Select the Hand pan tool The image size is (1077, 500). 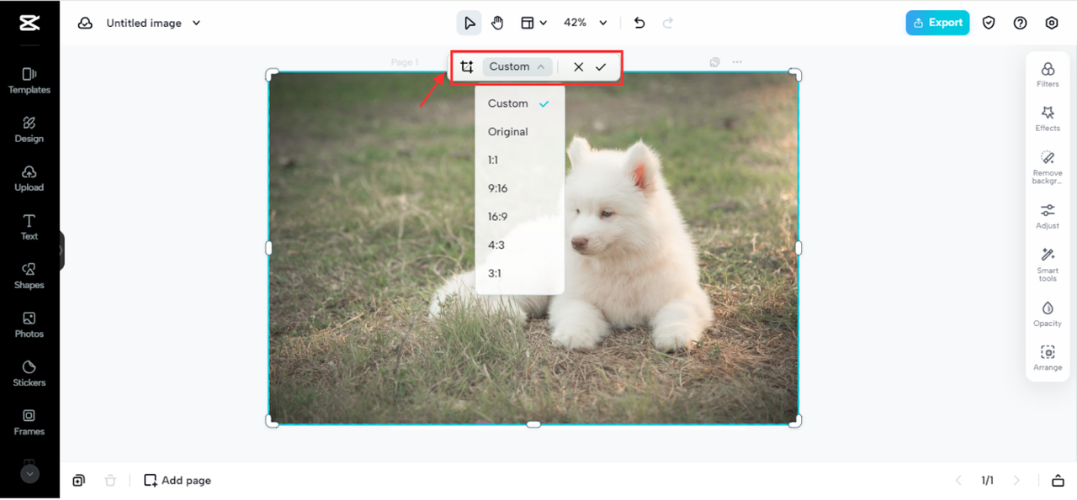(x=497, y=23)
